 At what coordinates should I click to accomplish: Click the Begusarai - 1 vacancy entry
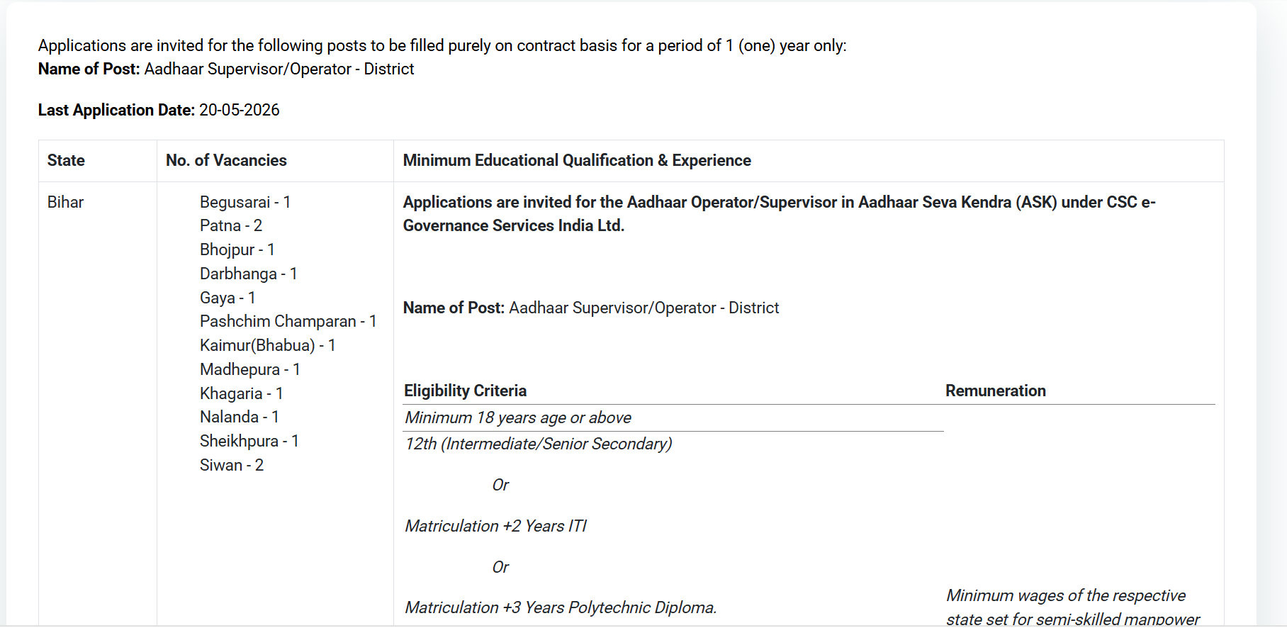click(245, 203)
